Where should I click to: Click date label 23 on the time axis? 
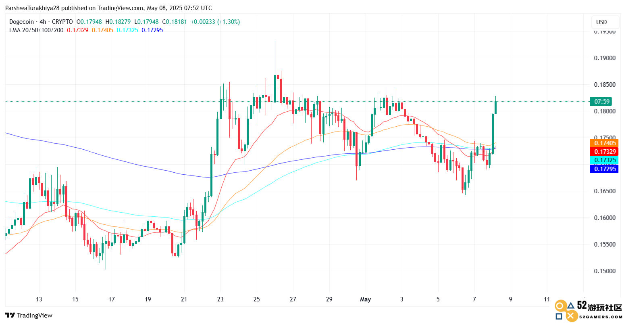(220, 299)
